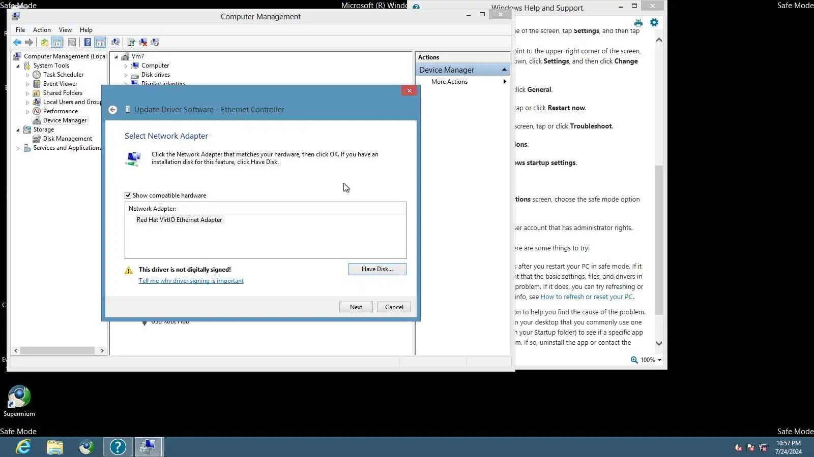
Task: Click the Have Disk... button
Action: (x=377, y=269)
